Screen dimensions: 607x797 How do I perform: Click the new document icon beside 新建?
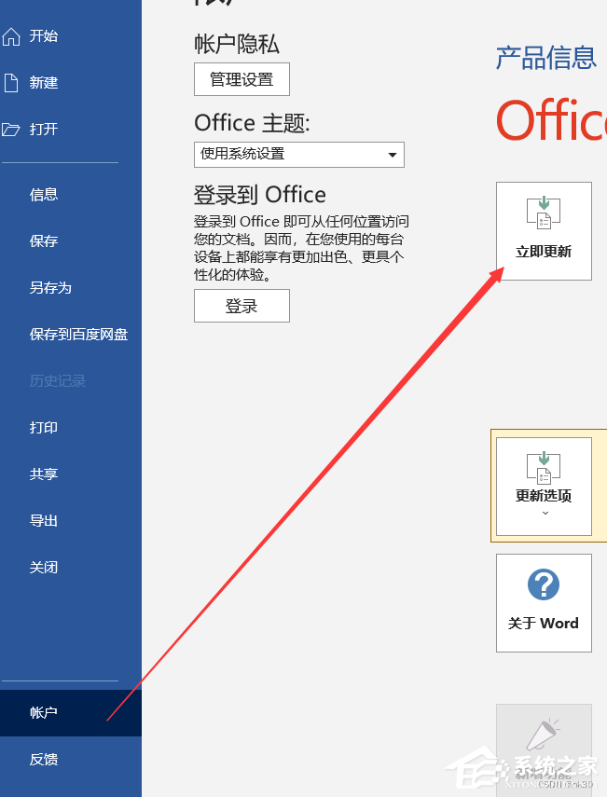(x=11, y=82)
